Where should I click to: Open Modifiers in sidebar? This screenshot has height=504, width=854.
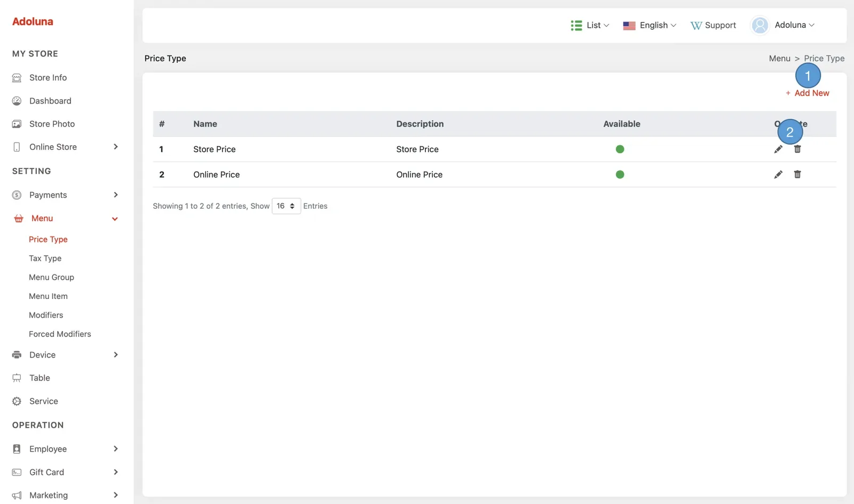[46, 316]
